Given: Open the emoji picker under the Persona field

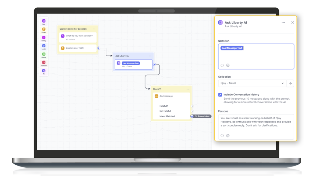Looking at the screenshot, I should [227, 135].
